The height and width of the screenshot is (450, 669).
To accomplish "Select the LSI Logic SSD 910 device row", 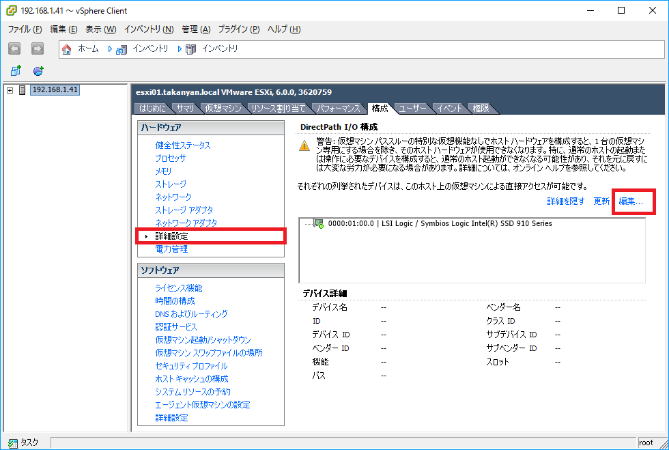I will click(x=440, y=223).
